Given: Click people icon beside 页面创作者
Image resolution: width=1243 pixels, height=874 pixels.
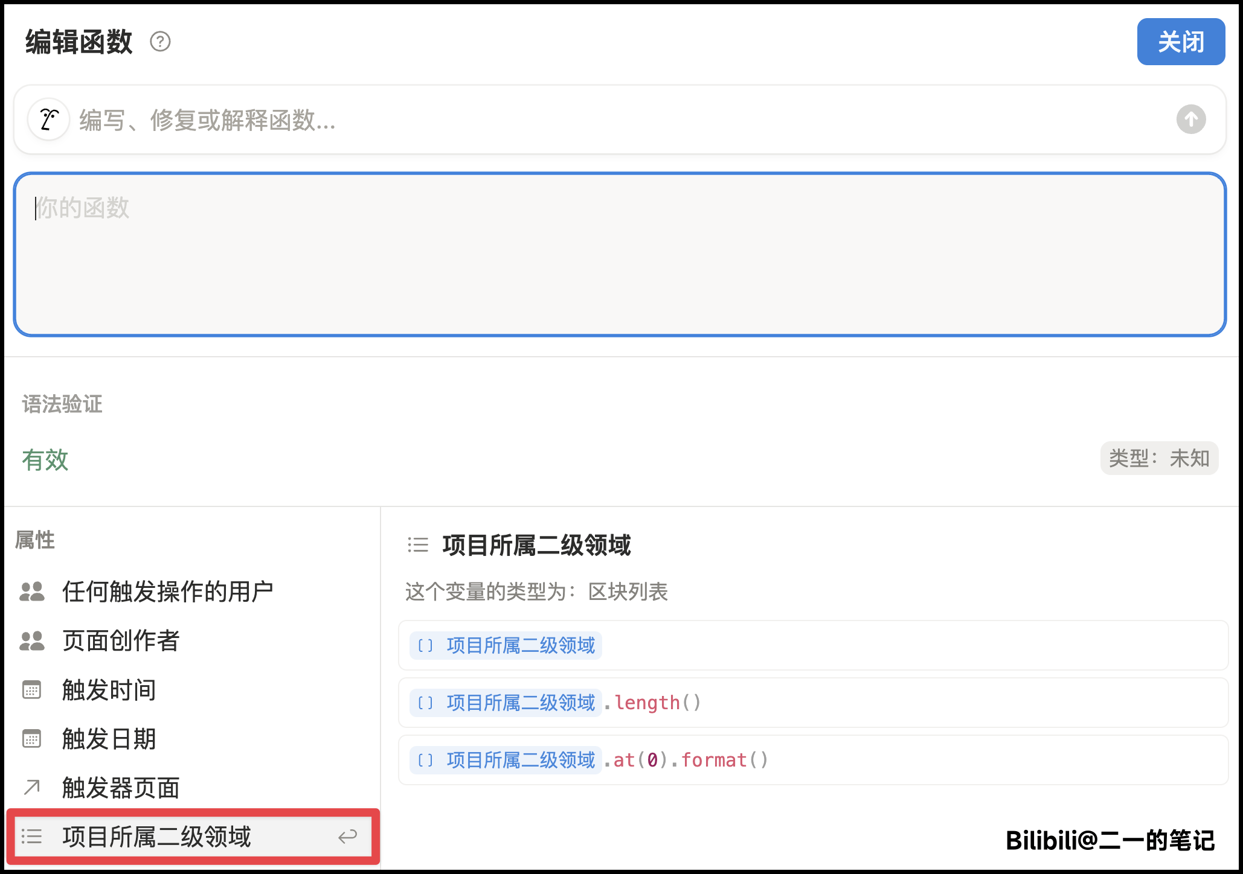Looking at the screenshot, I should [x=32, y=640].
